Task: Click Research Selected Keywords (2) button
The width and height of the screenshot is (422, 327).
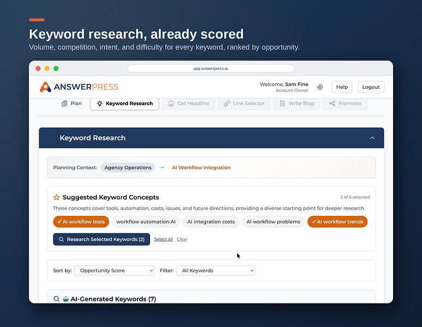Action: tap(101, 239)
